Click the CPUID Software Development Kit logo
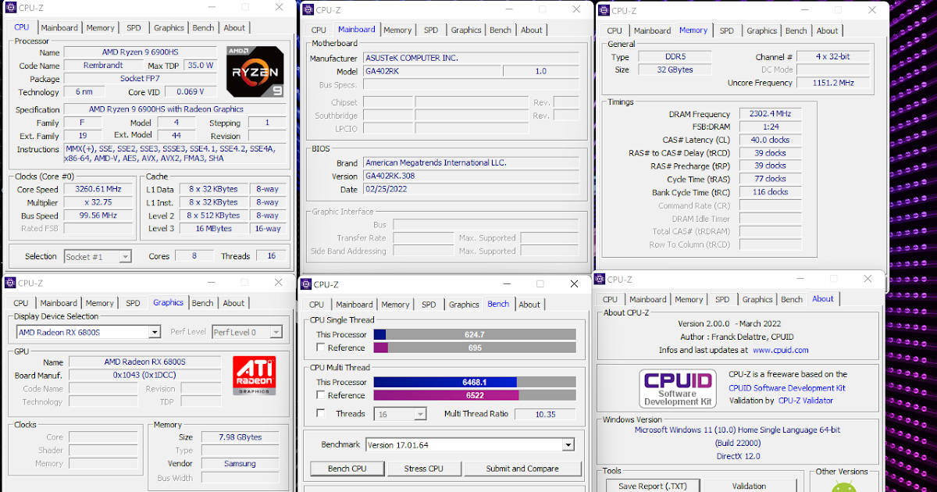The height and width of the screenshot is (492, 937). click(678, 388)
